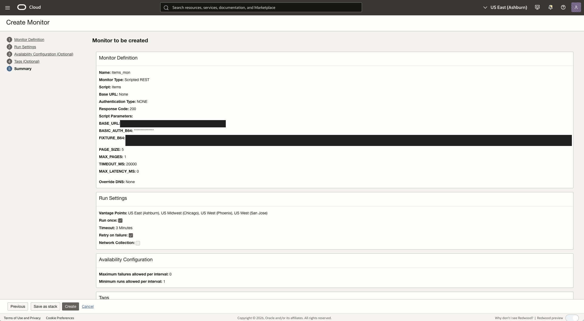Screen dimensions: 584x321
Task: Open Terms of Use and Privacy
Action: click(22, 318)
